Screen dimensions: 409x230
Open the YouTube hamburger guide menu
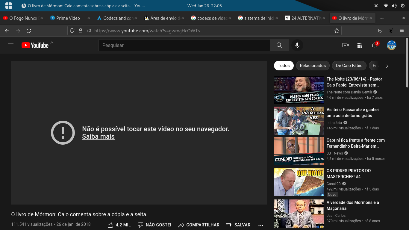coord(11,45)
